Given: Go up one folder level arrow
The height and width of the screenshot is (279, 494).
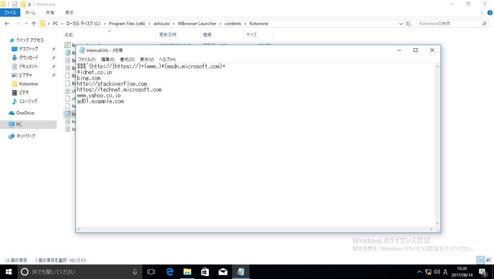Looking at the screenshot, I should coord(34,24).
